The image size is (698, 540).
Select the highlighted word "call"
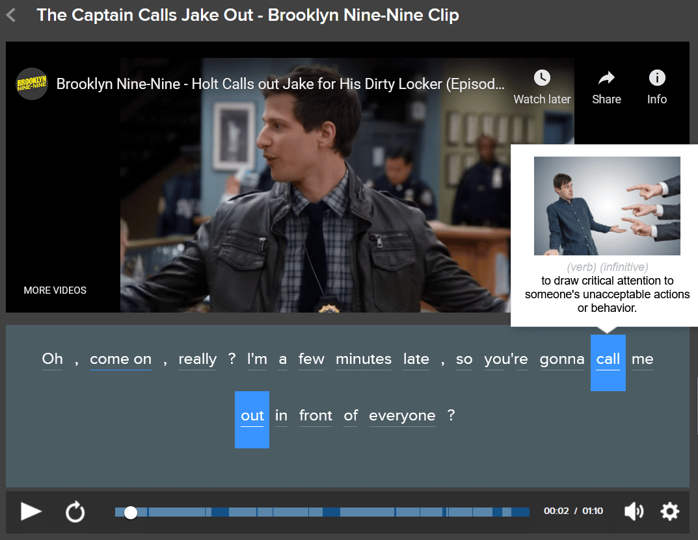coord(608,361)
